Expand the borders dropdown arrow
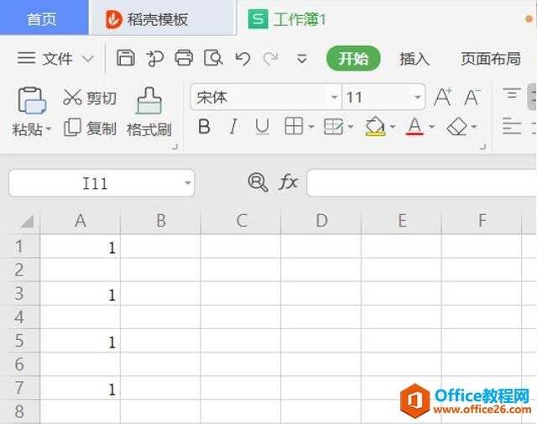The width and height of the screenshot is (537, 424). coord(311,127)
